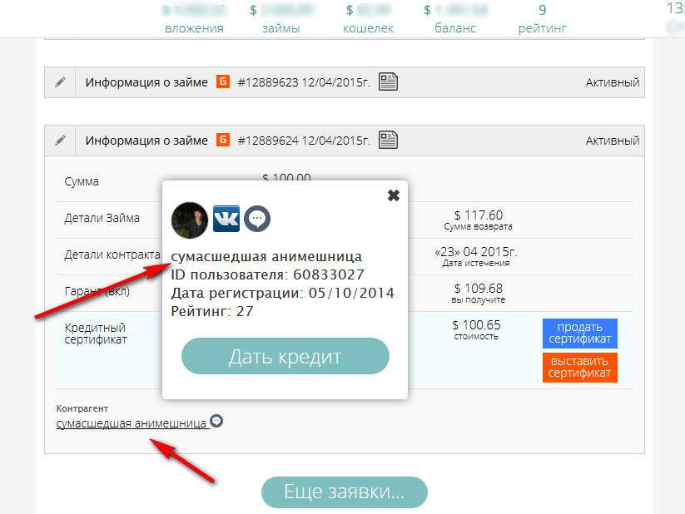Click pencil icon for loan #12889624
This screenshot has width=685, height=514.
tap(60, 141)
